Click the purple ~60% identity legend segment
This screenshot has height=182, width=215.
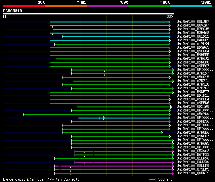107,6
